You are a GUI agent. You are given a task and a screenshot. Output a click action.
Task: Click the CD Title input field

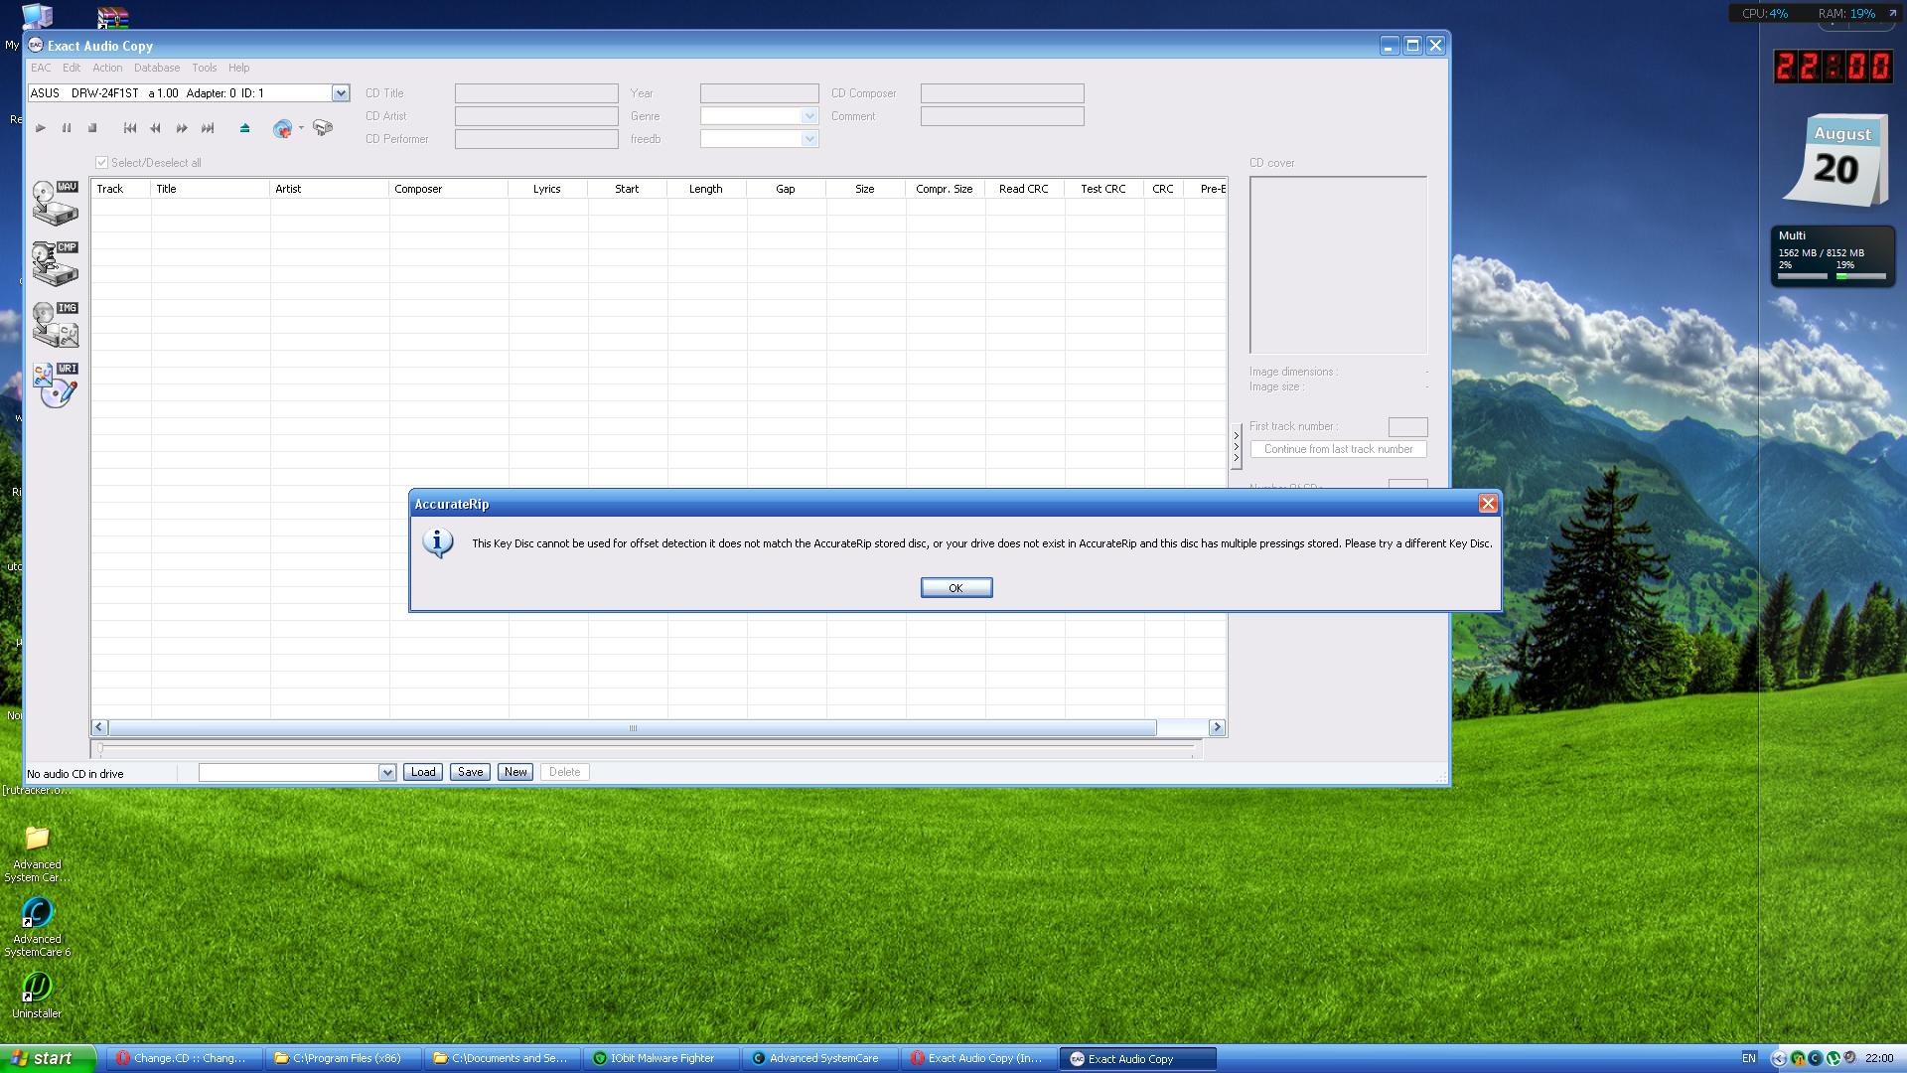click(x=536, y=93)
